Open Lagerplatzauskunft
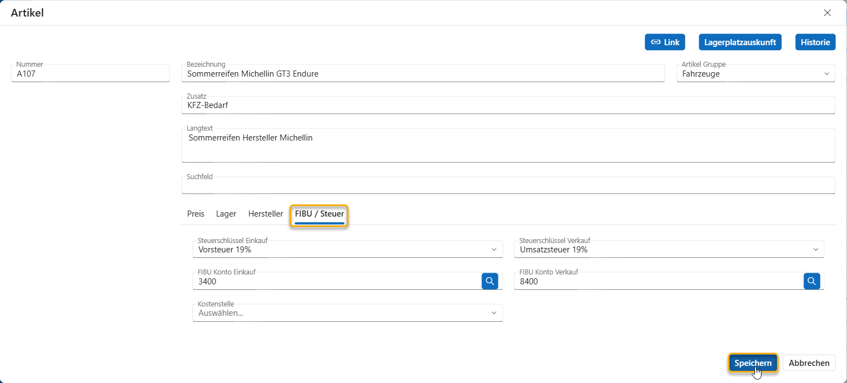Screen dimensions: 847x383 click(x=740, y=42)
